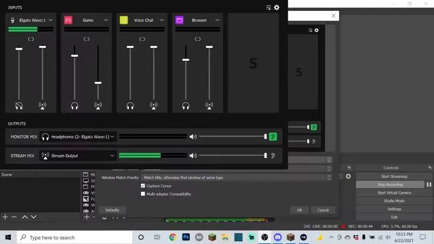Open Chrome from taskbar

click(x=173, y=237)
